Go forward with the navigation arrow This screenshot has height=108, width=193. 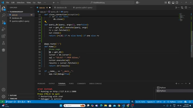[58, 3]
